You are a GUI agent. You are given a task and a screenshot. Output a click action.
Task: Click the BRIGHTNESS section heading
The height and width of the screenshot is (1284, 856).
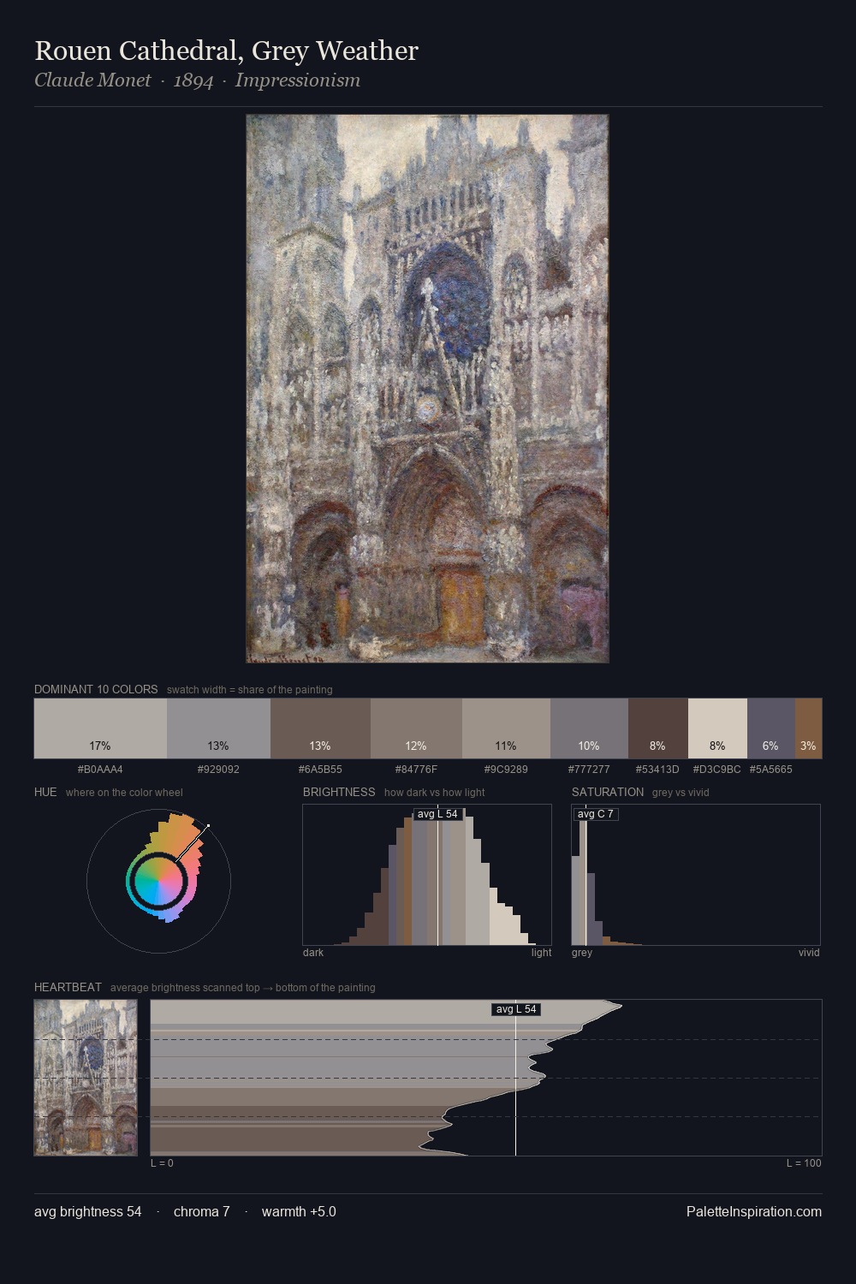pos(339,792)
